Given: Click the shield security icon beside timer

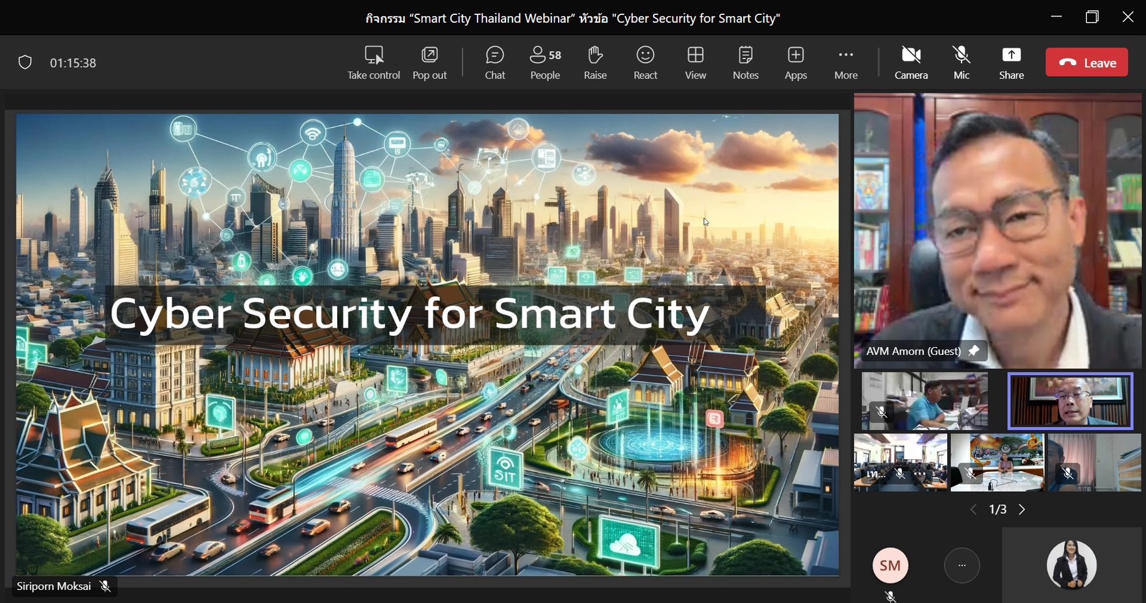Looking at the screenshot, I should click(25, 62).
